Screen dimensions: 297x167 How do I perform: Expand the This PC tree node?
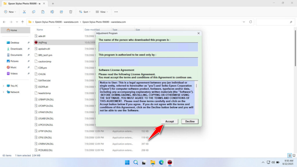click(3, 86)
